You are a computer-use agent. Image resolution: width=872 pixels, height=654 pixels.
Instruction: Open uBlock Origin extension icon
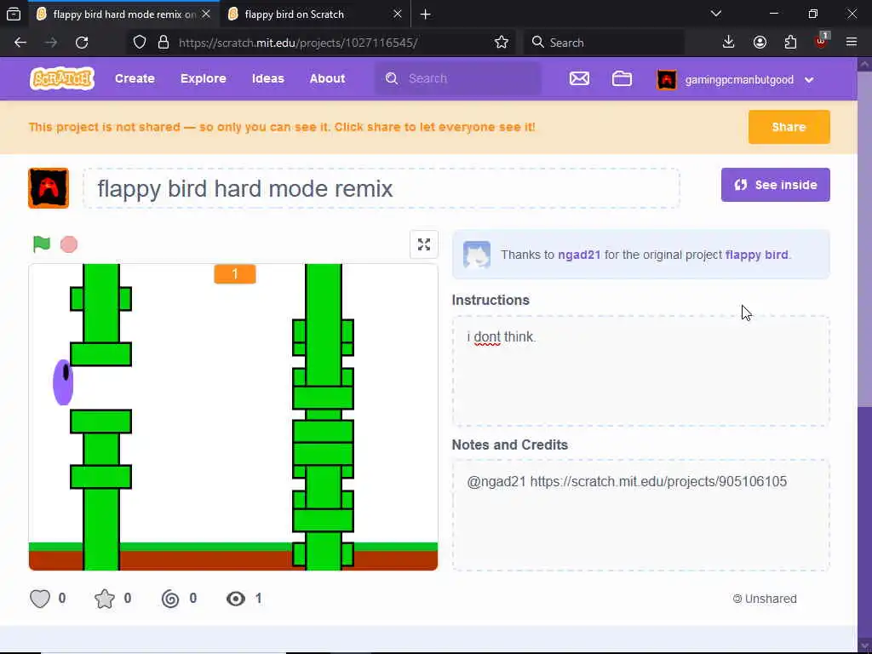[822, 41]
